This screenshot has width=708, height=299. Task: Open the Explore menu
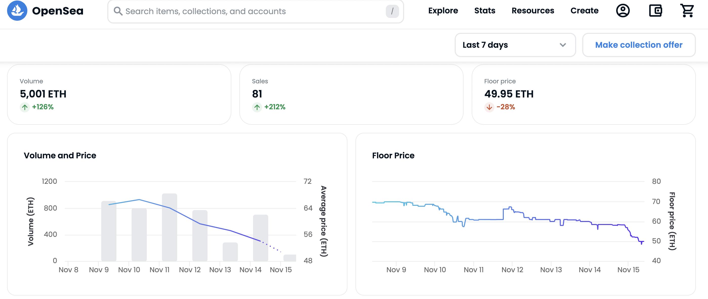coord(443,11)
